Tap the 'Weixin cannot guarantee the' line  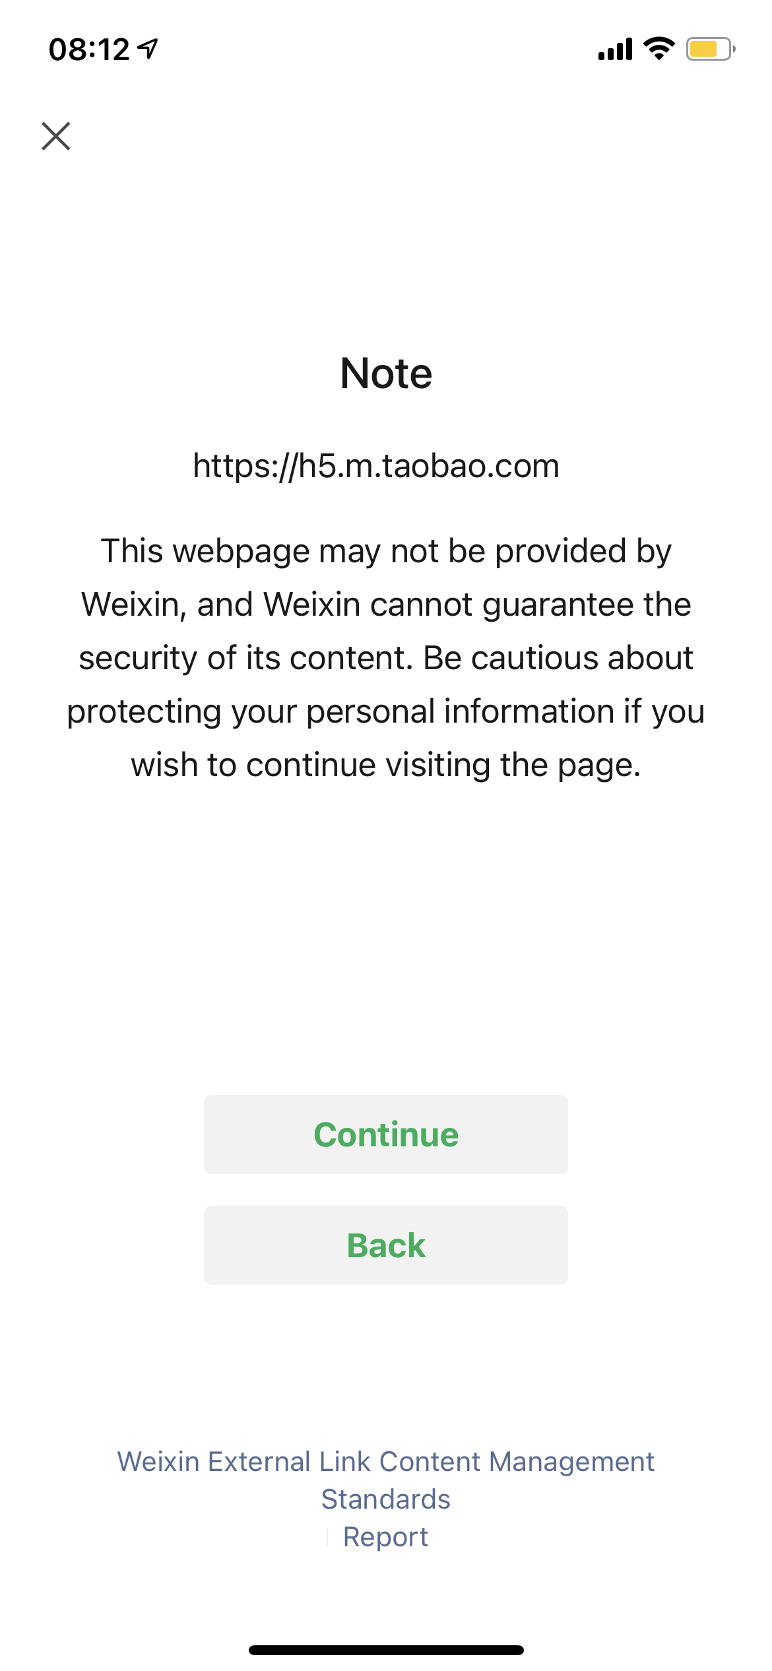386,605
